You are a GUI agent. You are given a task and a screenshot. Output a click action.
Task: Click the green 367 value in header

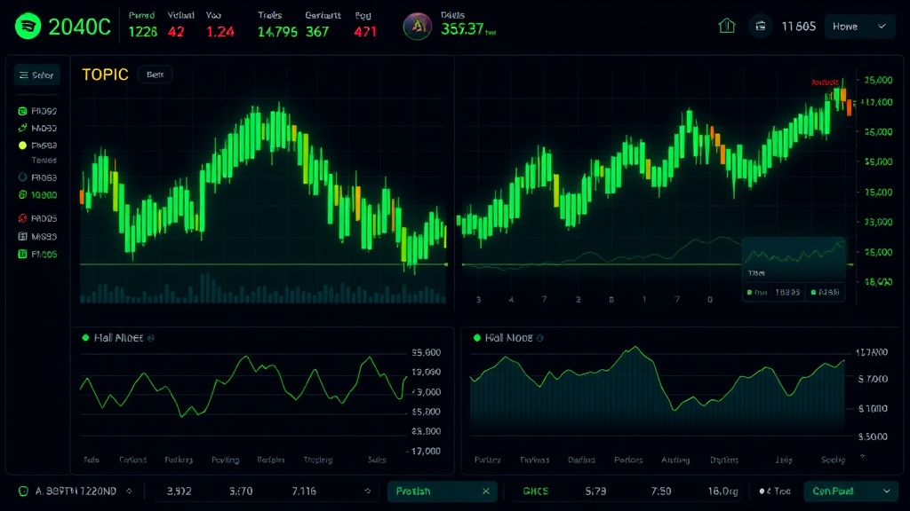[x=317, y=32]
